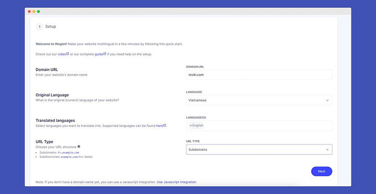Click the URL structure info icon

click(79, 147)
